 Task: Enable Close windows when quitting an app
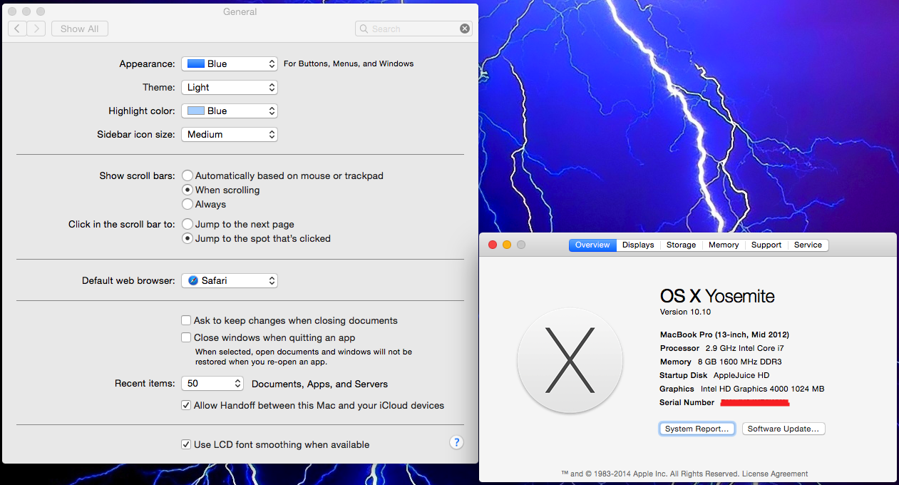(186, 337)
